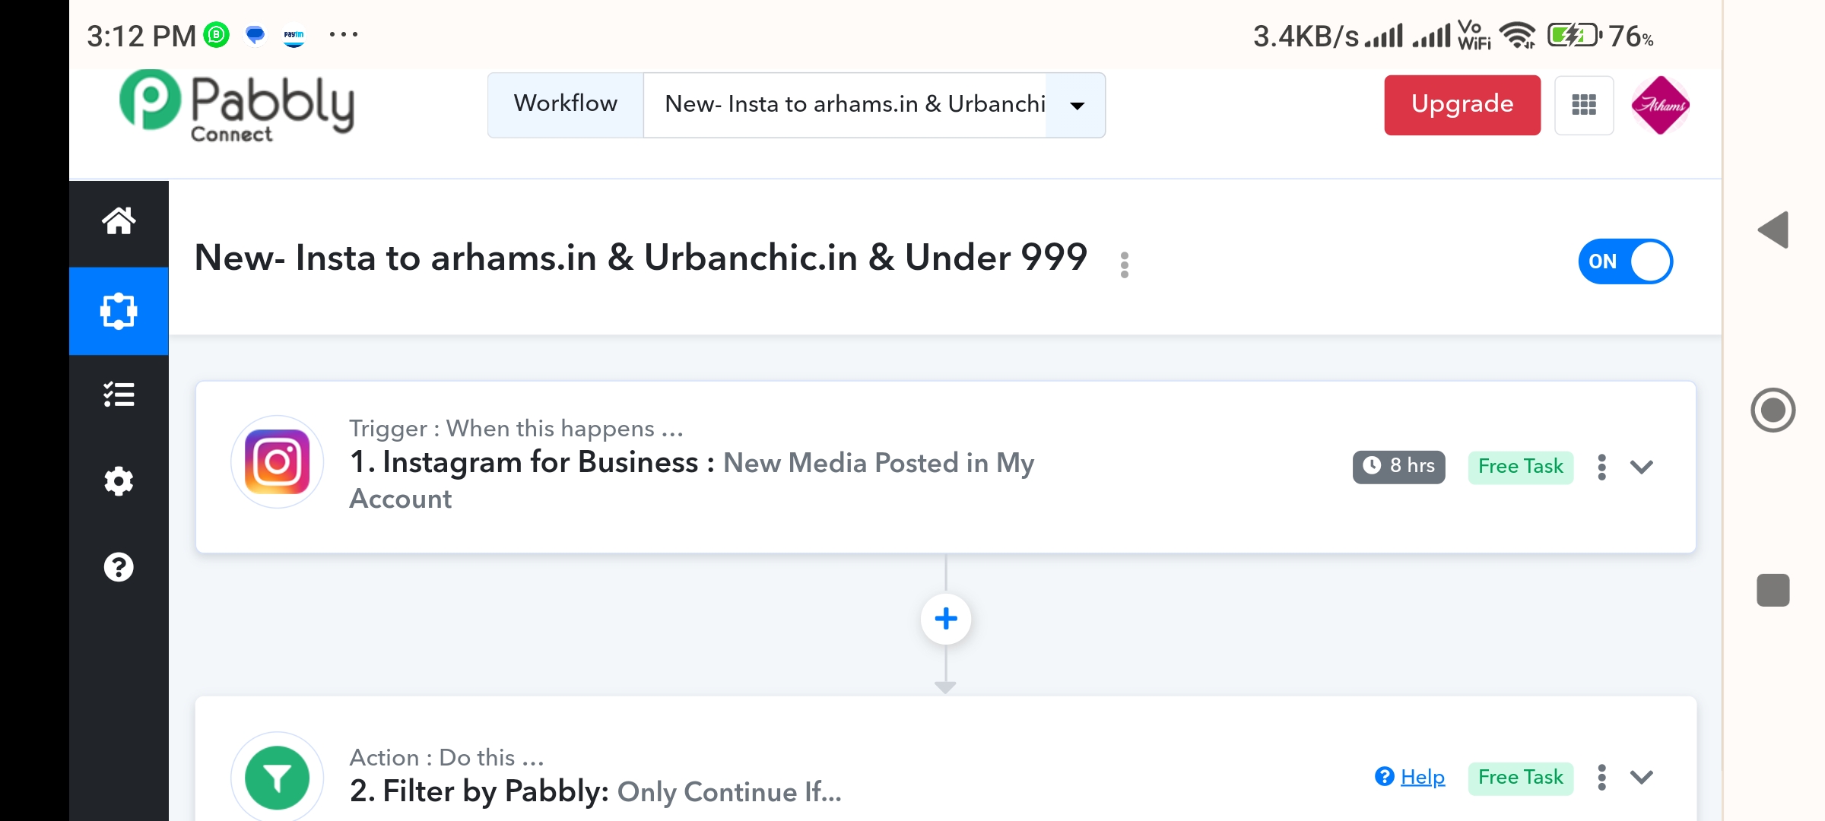1825x821 pixels.
Task: Open the workflow selector dropdown arrow
Action: tap(1077, 106)
